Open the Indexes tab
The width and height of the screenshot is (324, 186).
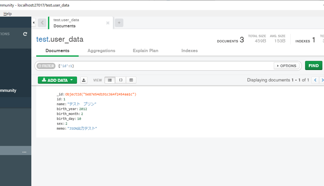190,51
